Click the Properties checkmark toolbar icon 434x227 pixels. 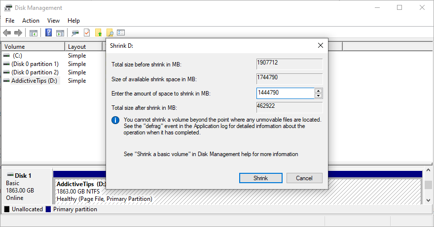point(87,33)
